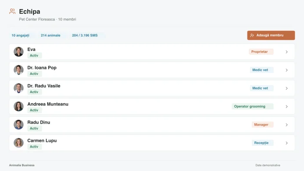This screenshot has height=171, width=304.
Task: Open Andreea Munteanu's avatar photo
Action: (x=19, y=106)
